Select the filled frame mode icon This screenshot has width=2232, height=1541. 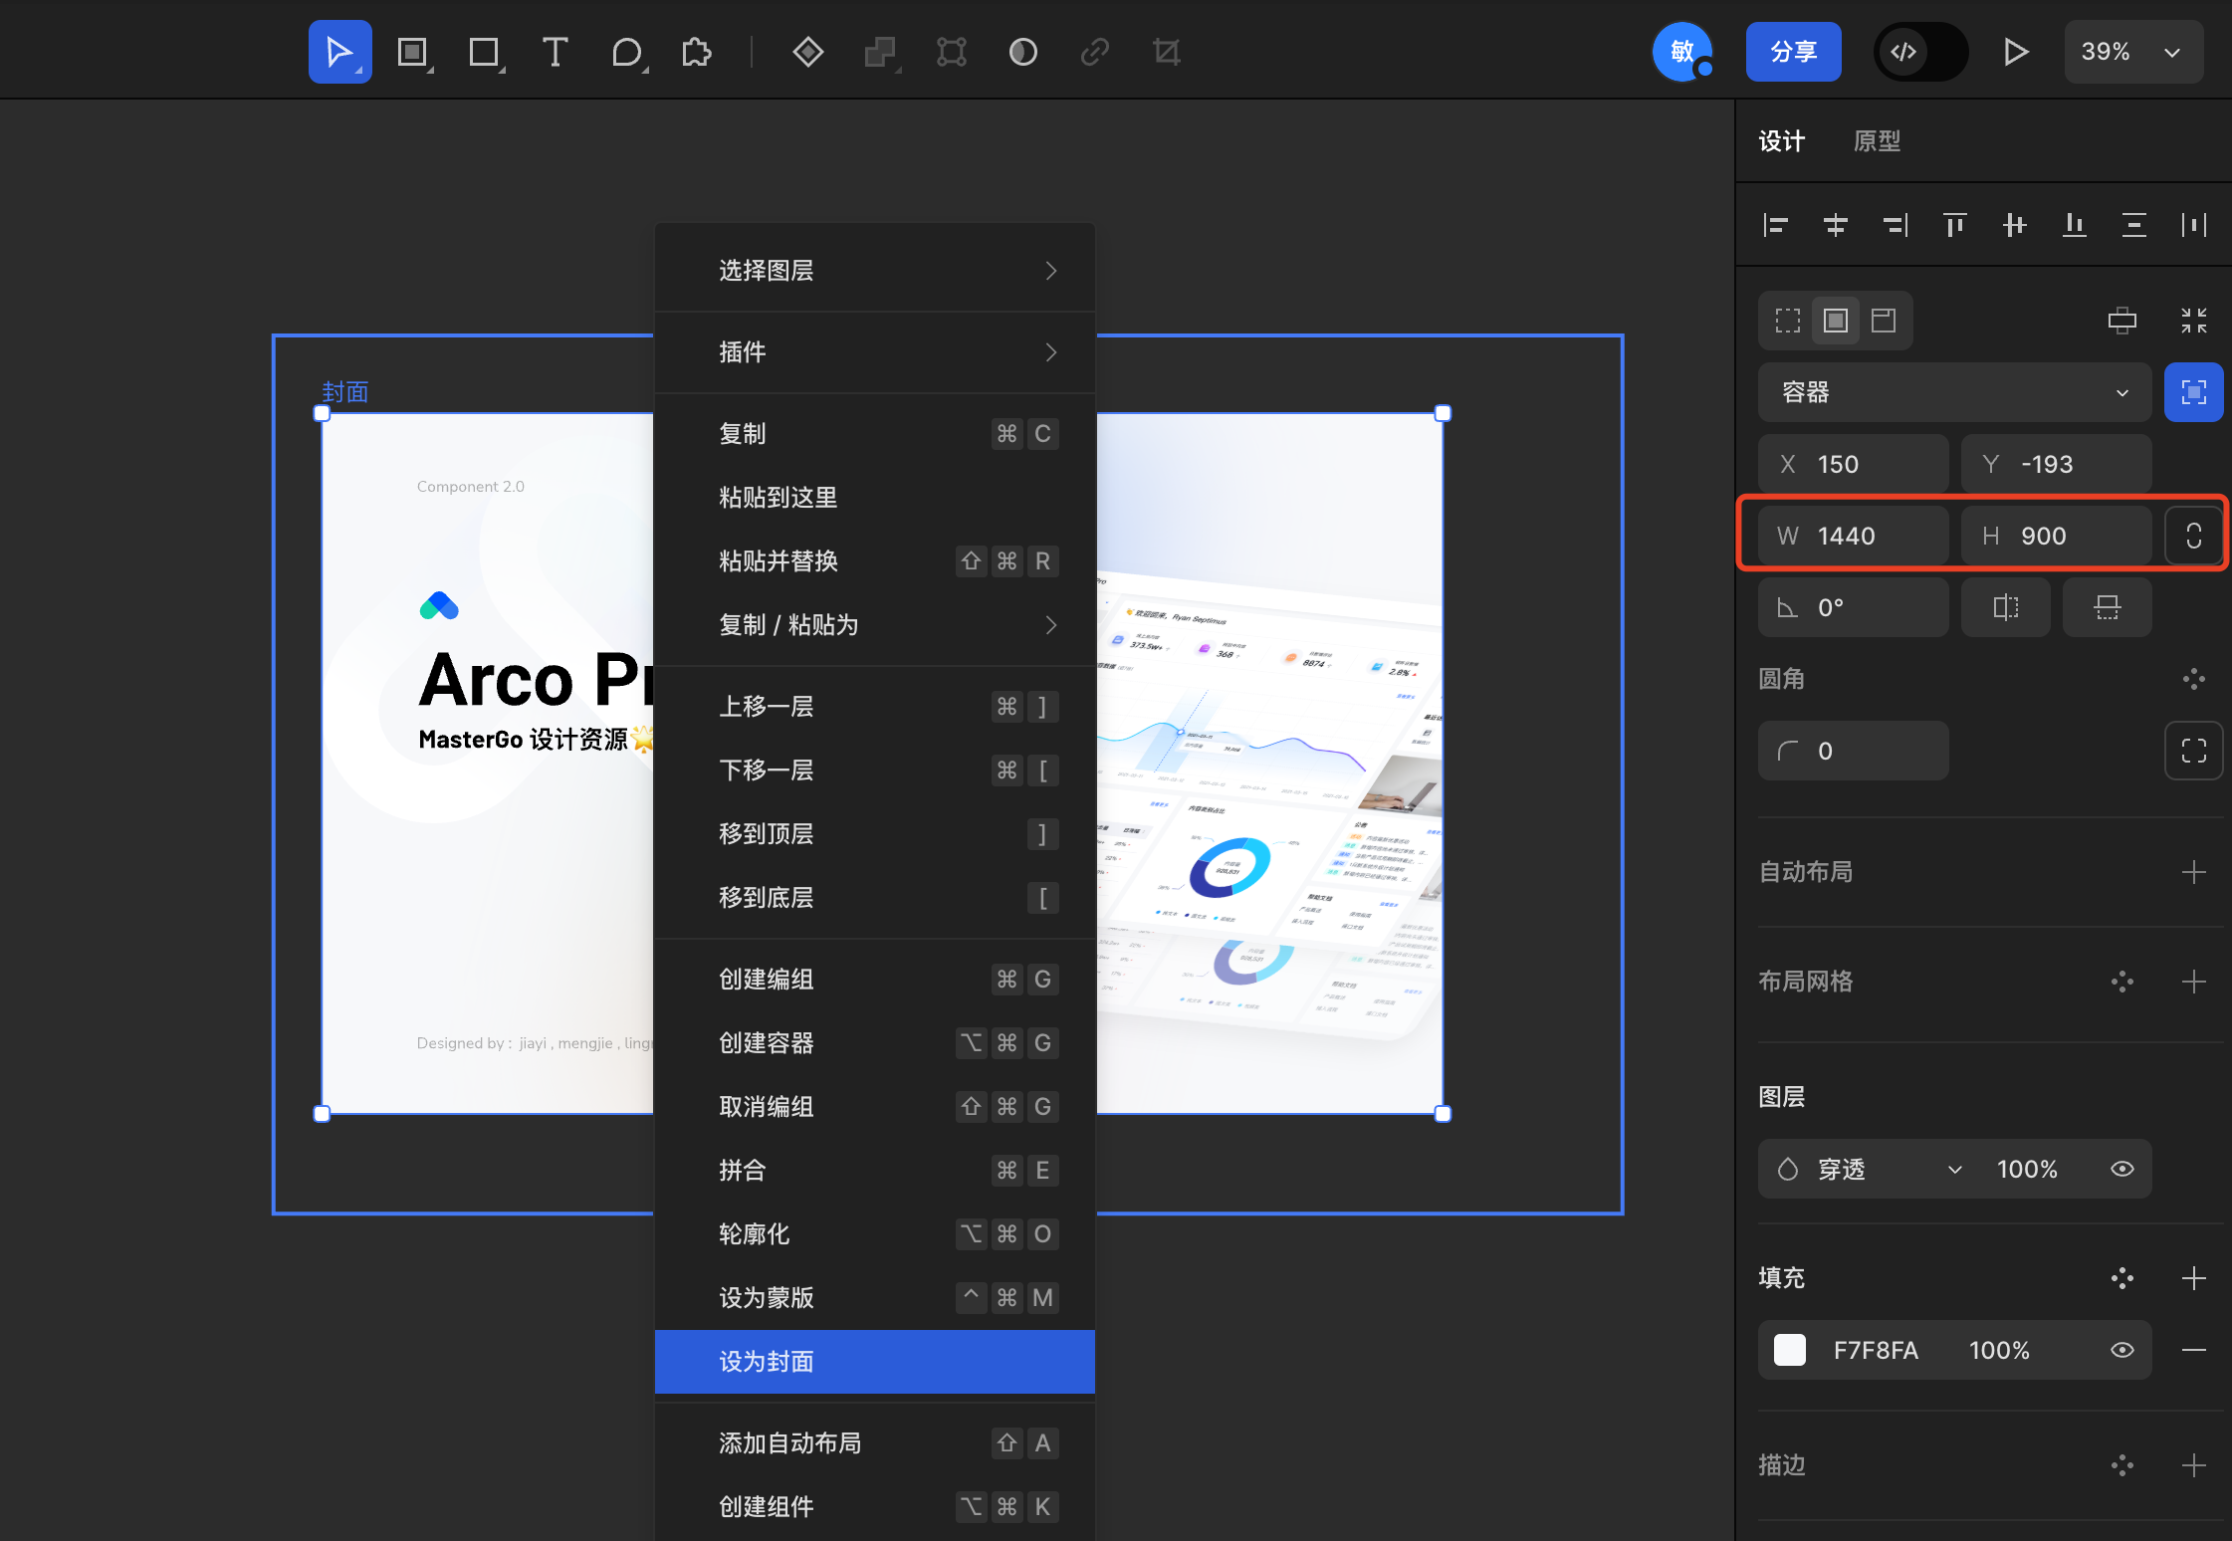1836,321
